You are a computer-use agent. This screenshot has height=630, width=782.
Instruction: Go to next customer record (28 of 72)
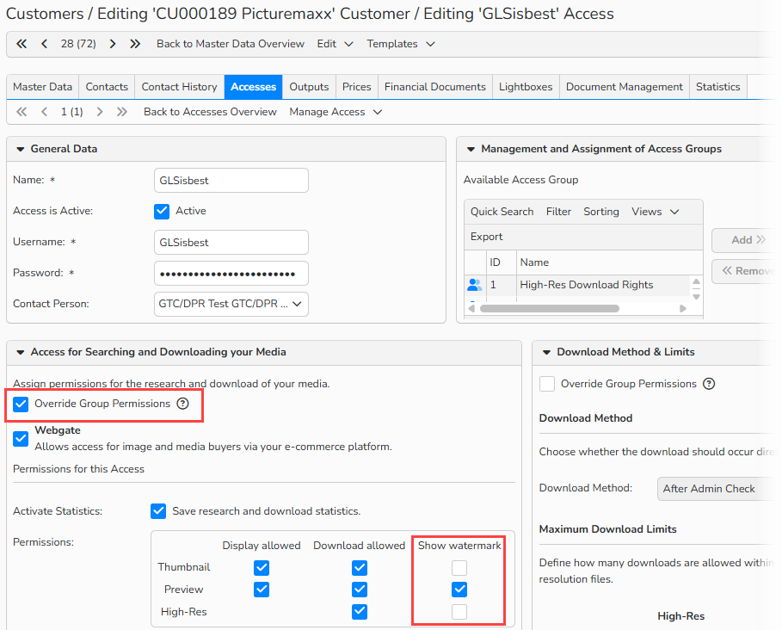[113, 44]
